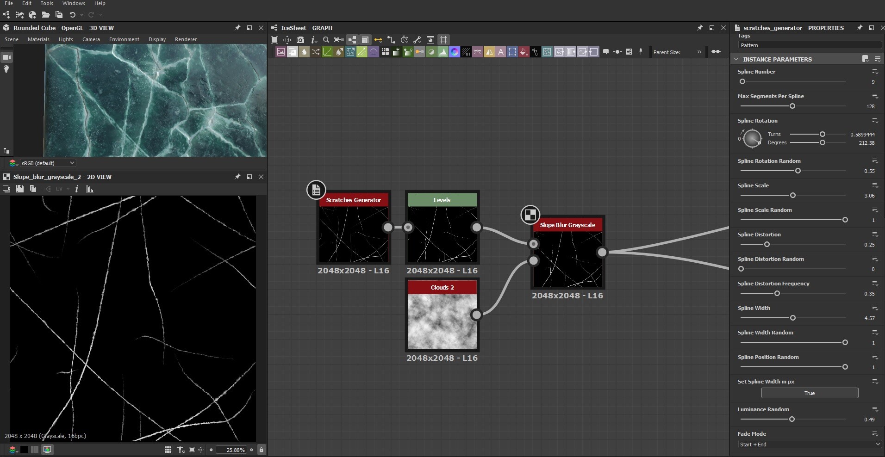The height and width of the screenshot is (457, 885).
Task: Click the open folder icon in main toolbar
Action: point(45,15)
